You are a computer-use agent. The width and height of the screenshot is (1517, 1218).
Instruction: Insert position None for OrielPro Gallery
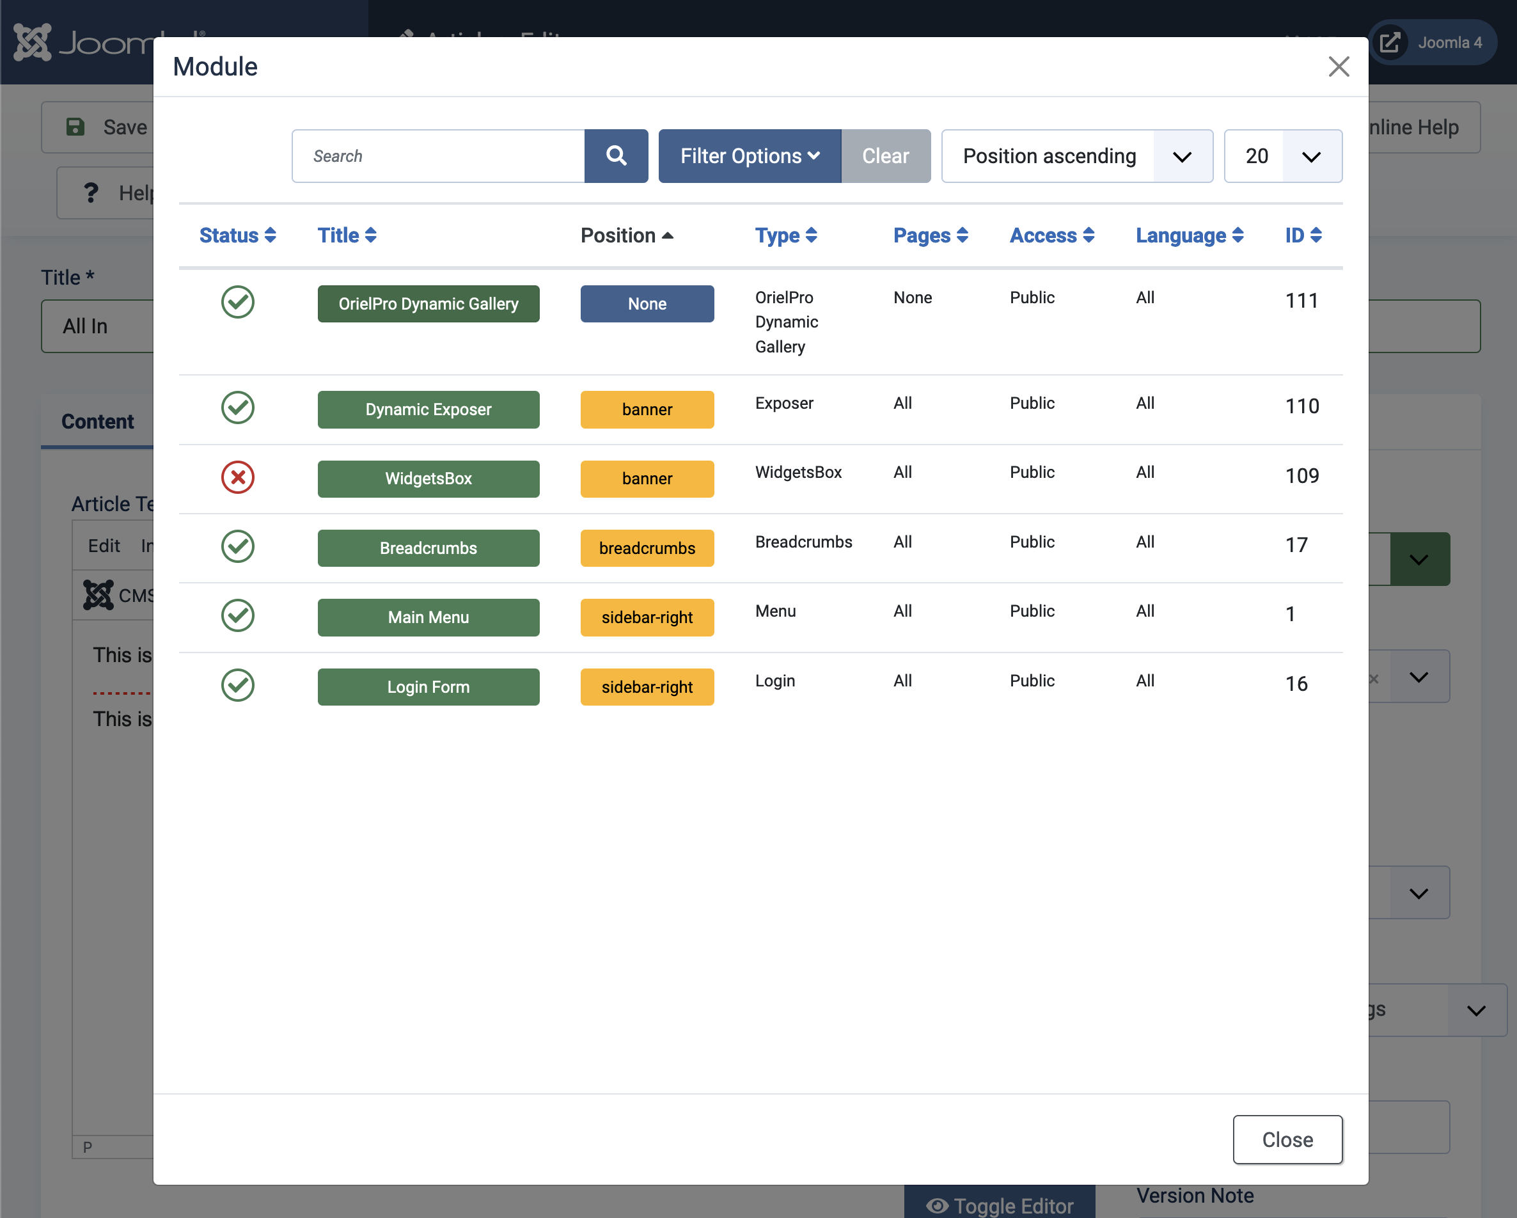click(x=647, y=303)
